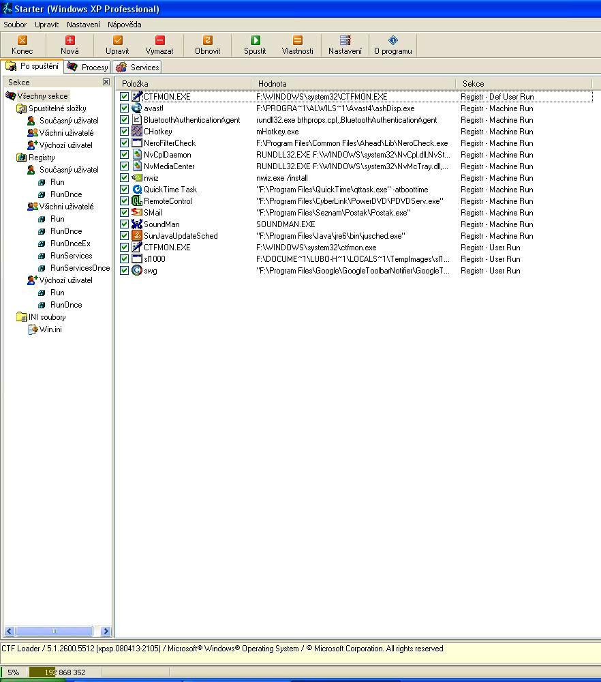Click the Spustit launch toolbar icon
This screenshot has width=601, height=682.
click(x=255, y=40)
